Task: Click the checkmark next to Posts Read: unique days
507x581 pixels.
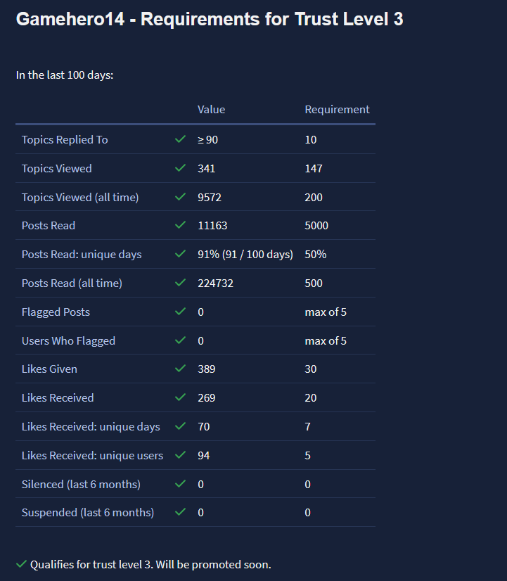Action: click(180, 254)
